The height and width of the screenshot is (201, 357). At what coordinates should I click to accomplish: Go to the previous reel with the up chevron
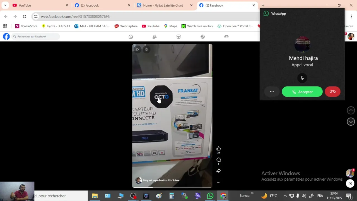point(351,110)
